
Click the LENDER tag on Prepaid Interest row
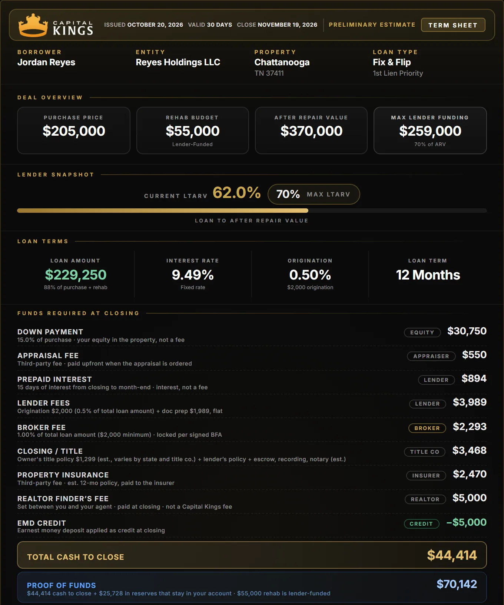pos(436,380)
